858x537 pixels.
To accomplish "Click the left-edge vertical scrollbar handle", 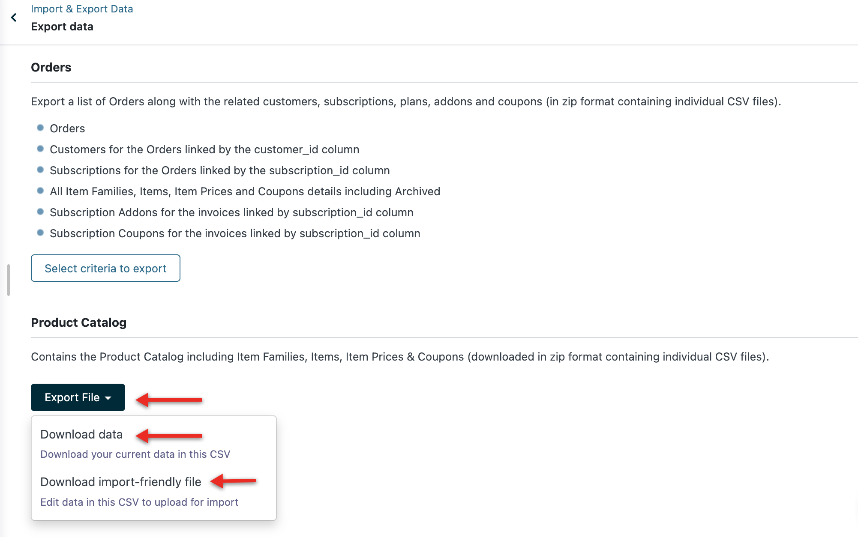I will (9, 280).
